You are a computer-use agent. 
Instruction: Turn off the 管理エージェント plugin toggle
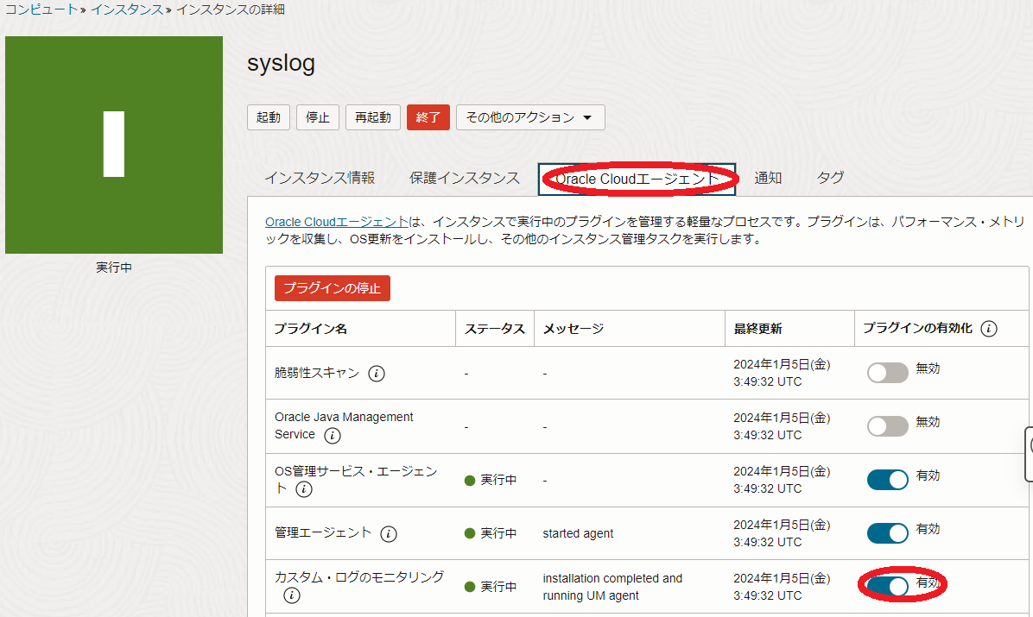pos(888,533)
